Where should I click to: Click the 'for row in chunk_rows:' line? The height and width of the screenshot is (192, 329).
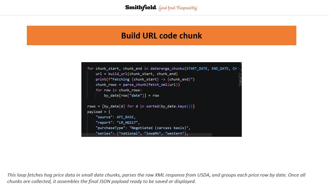pos(118,90)
